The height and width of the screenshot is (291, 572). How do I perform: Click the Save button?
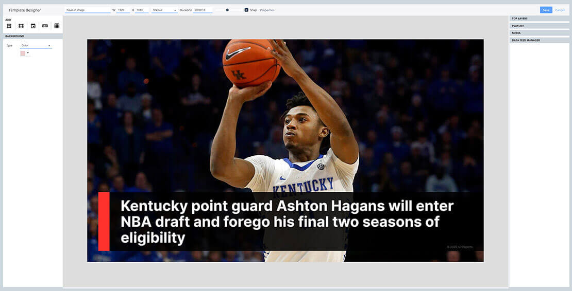point(546,10)
